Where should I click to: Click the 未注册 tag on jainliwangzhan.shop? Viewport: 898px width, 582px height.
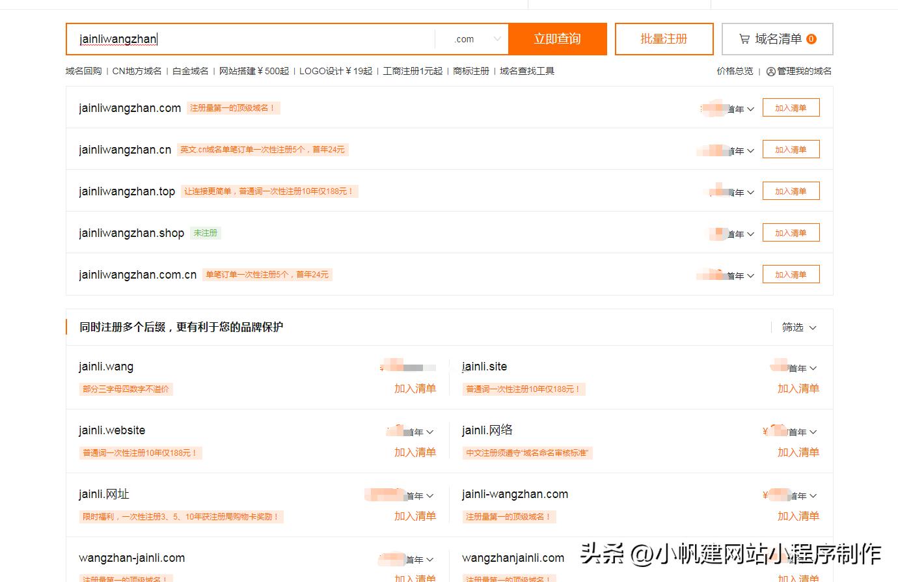206,232
